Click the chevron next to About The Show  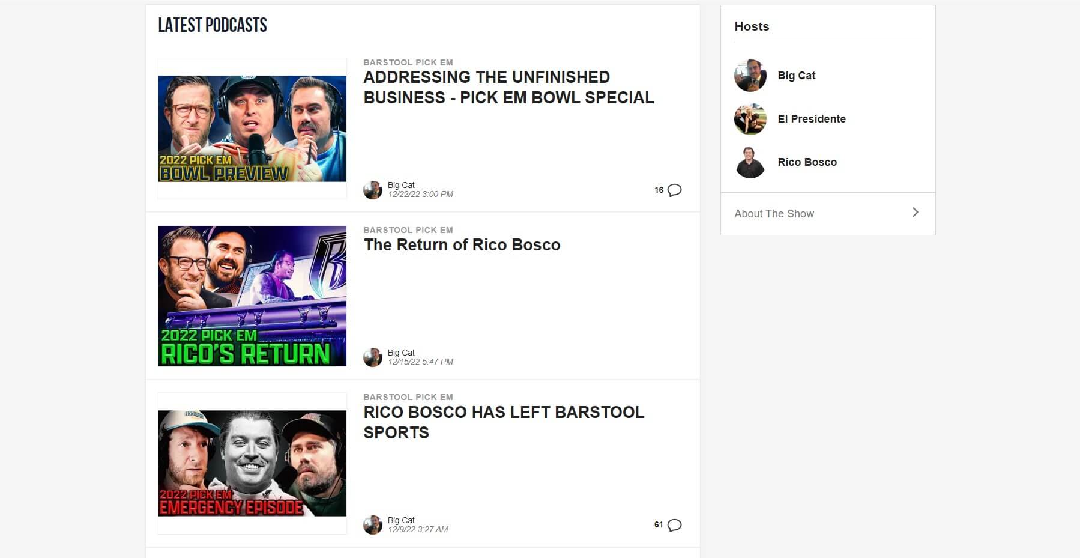click(915, 212)
